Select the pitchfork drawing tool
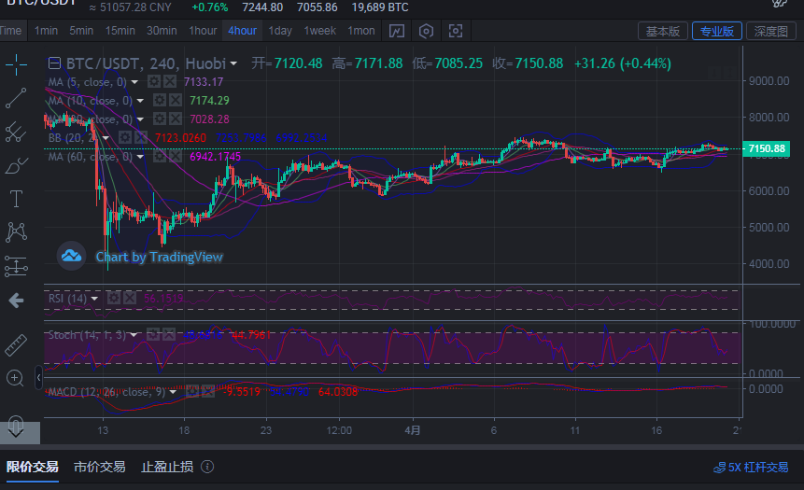 (x=17, y=132)
